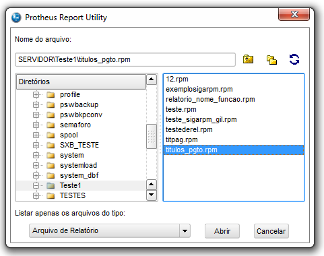
Task: Select file exemplosigarpm.rpm
Action: coord(234,90)
